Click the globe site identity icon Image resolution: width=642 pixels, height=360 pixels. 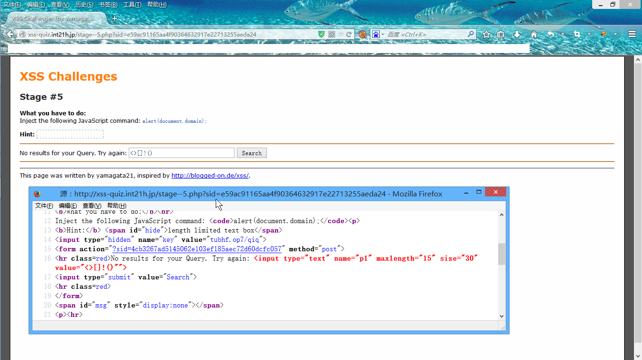click(22, 34)
